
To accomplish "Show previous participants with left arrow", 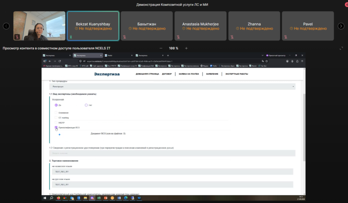I will [6, 26].
